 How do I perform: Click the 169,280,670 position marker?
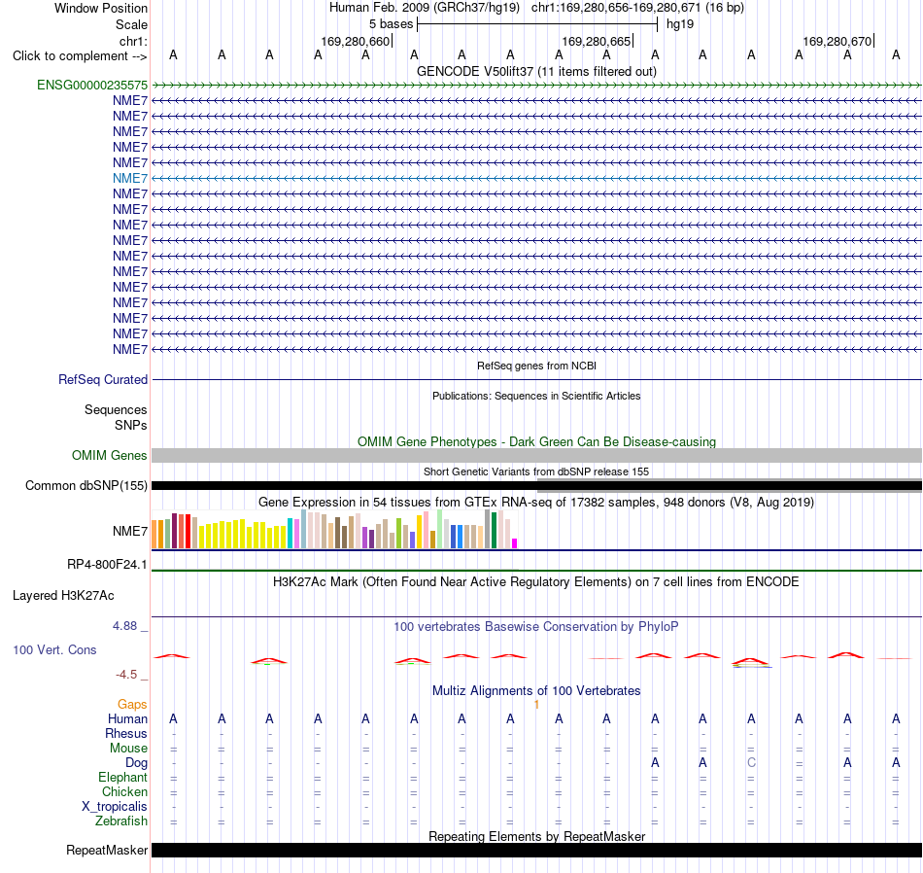pos(838,42)
